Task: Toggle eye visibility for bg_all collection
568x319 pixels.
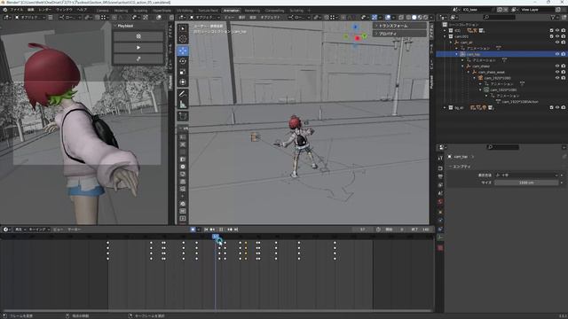Action: [x=557, y=107]
